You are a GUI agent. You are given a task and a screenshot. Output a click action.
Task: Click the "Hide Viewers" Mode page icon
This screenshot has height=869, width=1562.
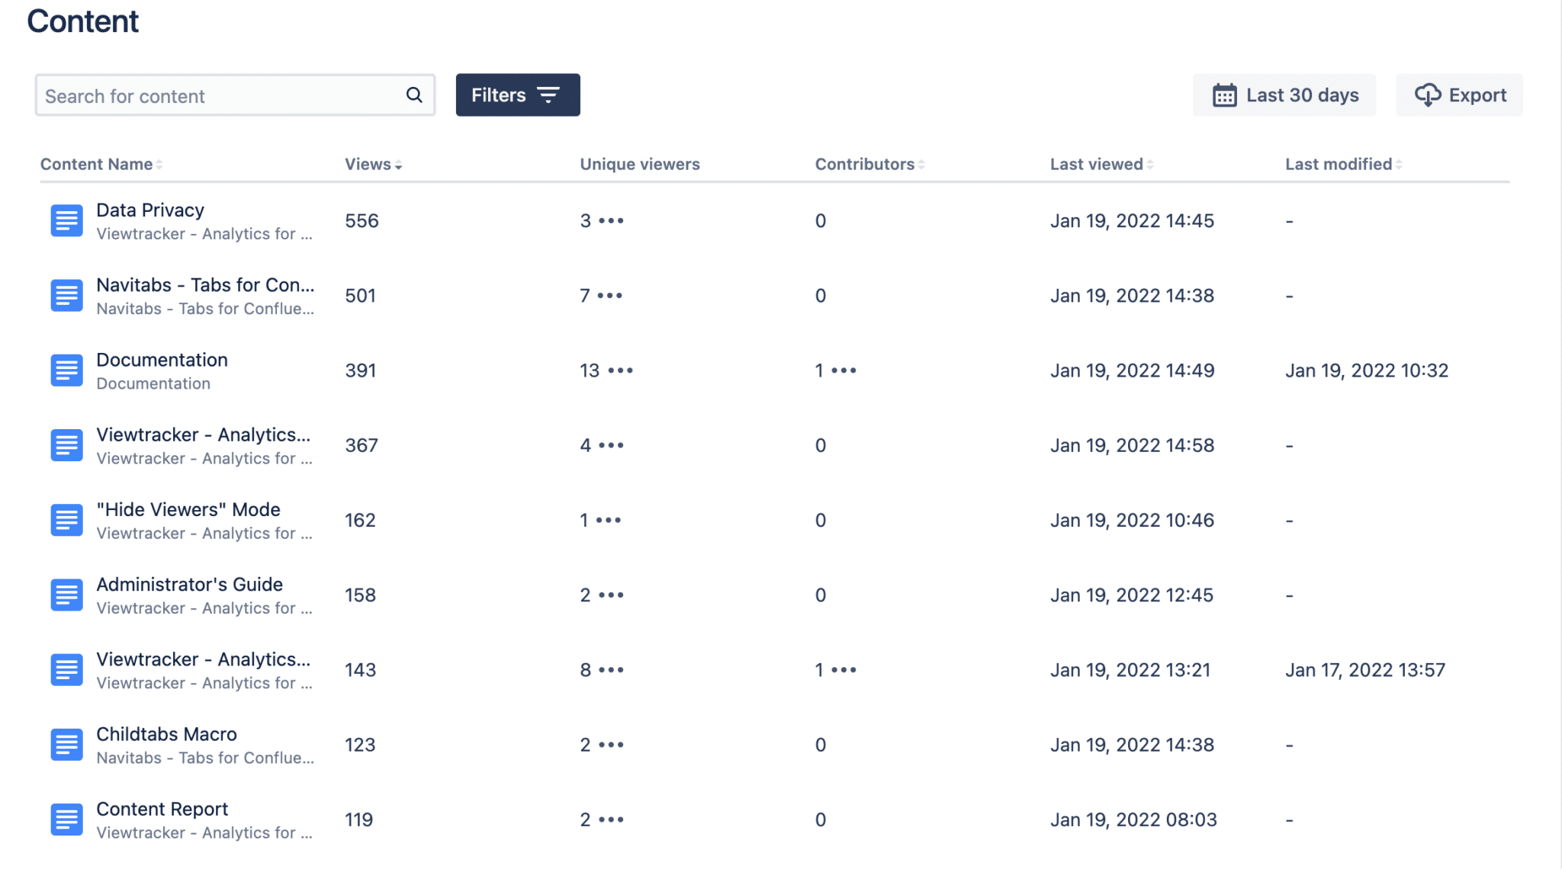pos(67,519)
